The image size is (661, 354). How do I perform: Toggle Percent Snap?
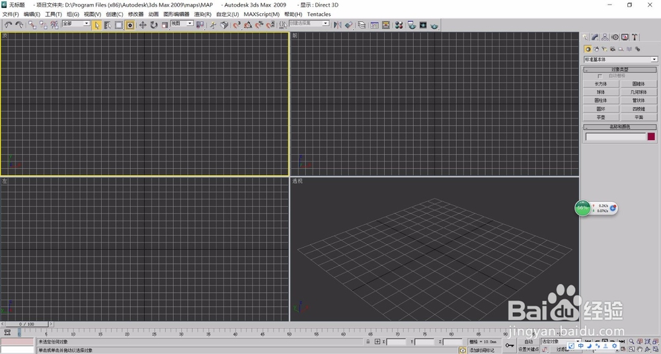259,25
